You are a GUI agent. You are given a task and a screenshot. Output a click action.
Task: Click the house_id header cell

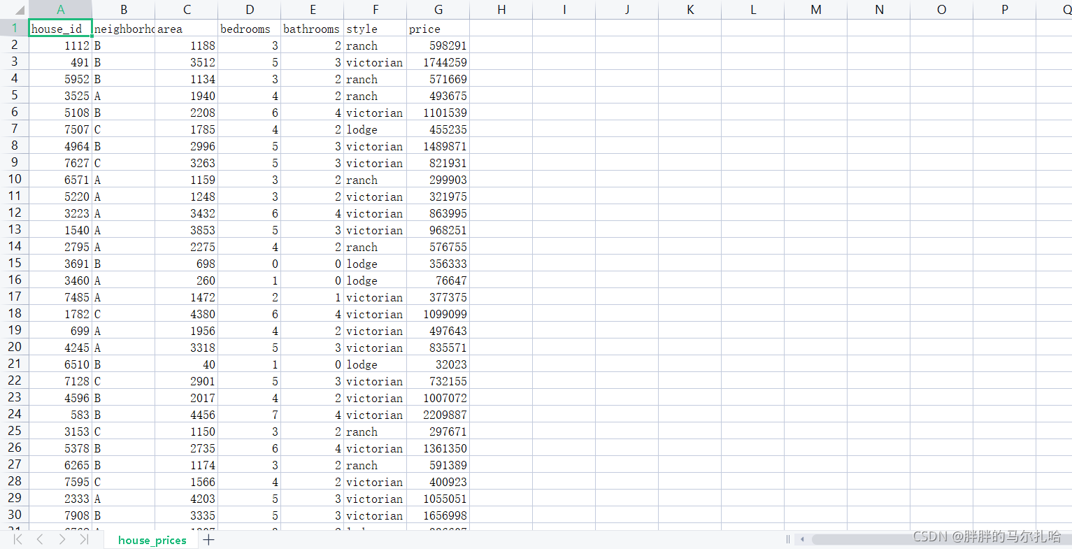click(x=61, y=29)
